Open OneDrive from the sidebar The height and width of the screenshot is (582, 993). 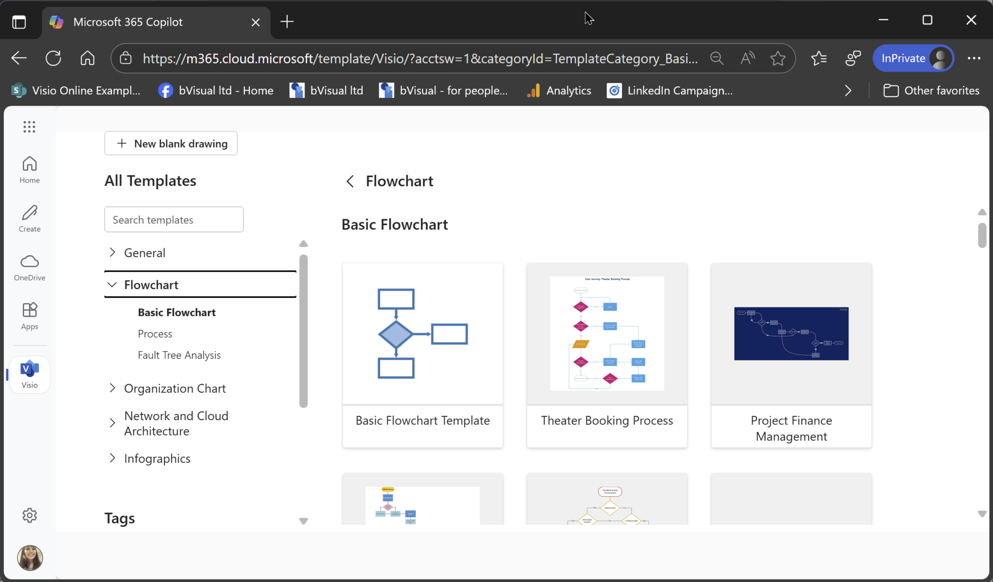coord(29,267)
